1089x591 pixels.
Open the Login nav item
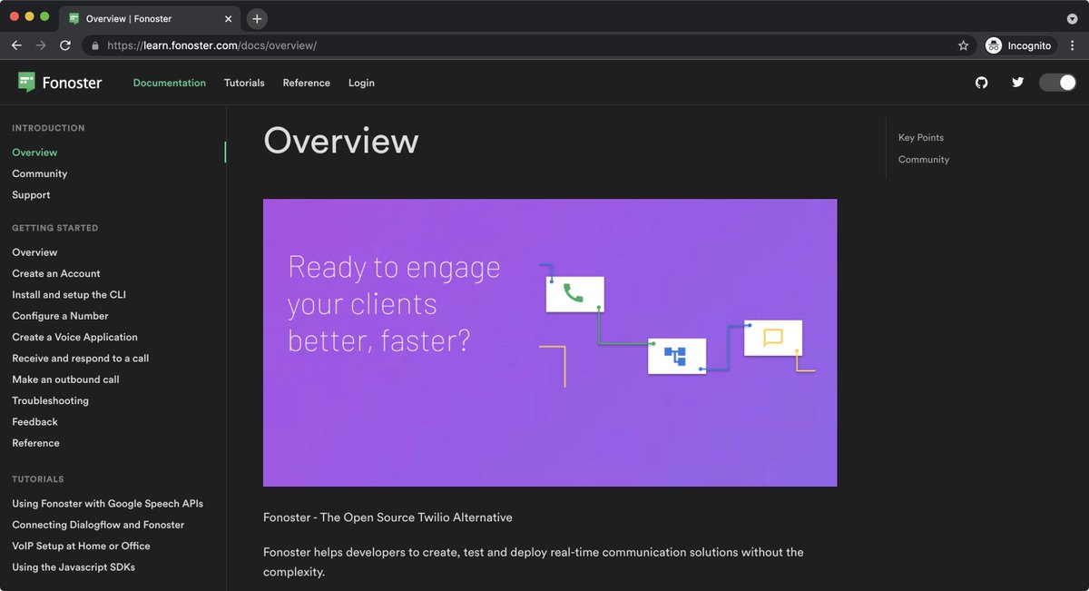[x=361, y=83]
